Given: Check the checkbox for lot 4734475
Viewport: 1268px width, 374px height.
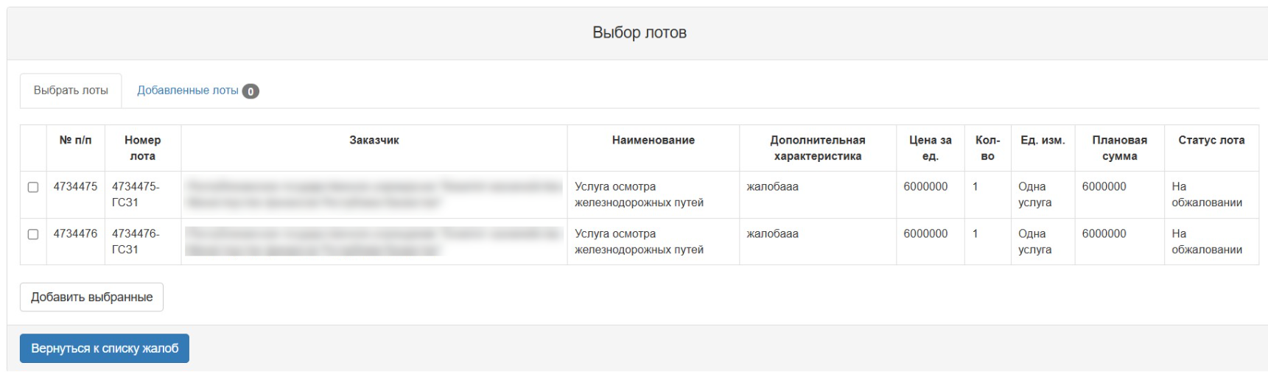Looking at the screenshot, I should coord(33,187).
